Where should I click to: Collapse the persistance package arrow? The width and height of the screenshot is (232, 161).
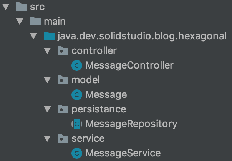47,109
